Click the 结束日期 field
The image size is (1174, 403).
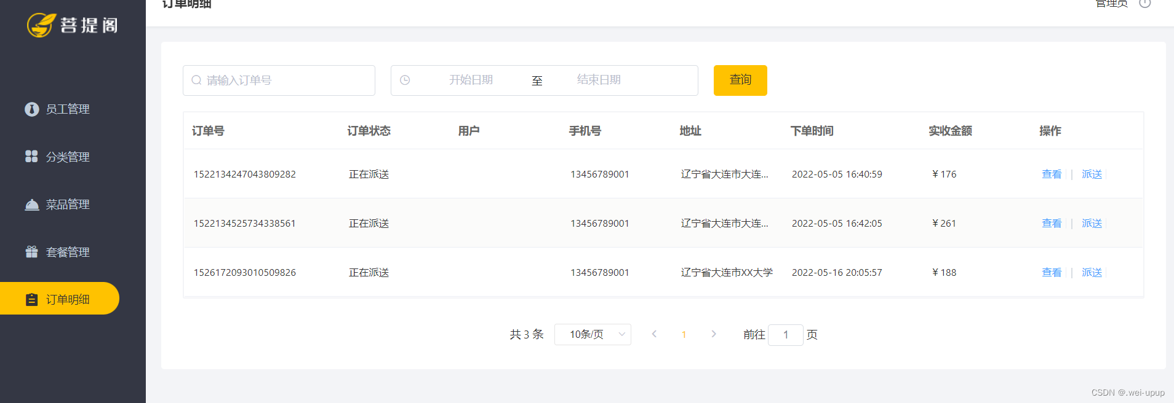[599, 80]
